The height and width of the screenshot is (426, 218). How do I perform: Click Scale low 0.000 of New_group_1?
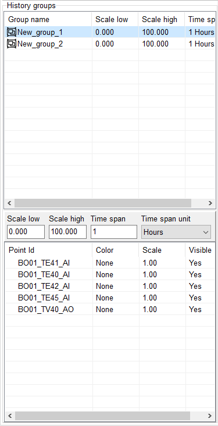(x=105, y=33)
